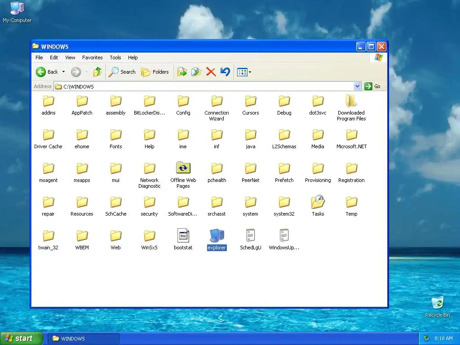Open the View menu
Screen dimensions: 460x345
tap(70, 57)
